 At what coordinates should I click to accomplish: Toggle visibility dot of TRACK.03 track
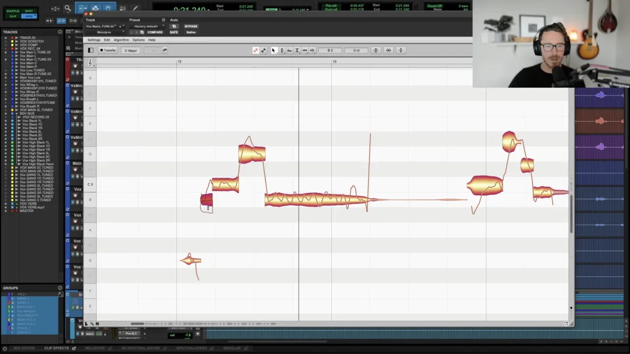tap(5, 38)
